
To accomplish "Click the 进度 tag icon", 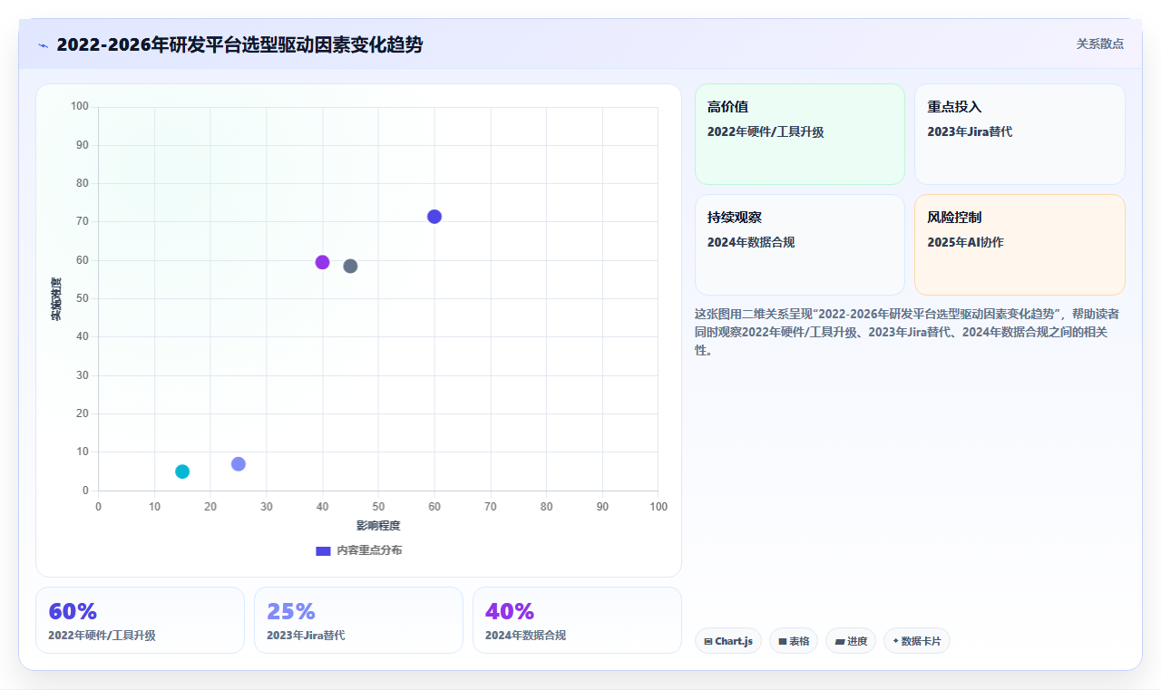I will pos(840,641).
